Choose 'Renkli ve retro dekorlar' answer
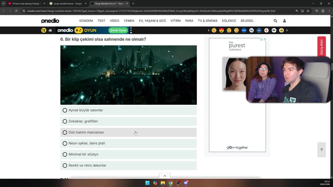Screen dimensions: 333x187 click(129, 165)
